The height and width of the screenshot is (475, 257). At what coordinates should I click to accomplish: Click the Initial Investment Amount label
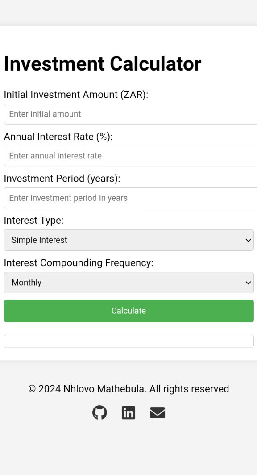[76, 95]
